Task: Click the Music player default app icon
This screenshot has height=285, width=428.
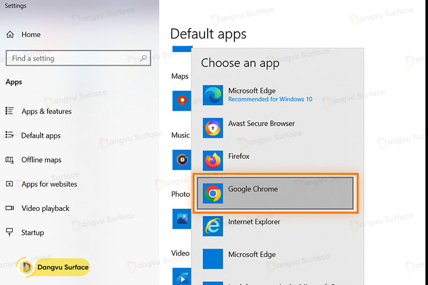Action: (x=182, y=159)
